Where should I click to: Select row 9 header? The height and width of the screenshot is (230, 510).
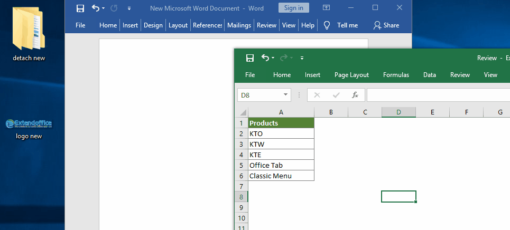(242, 207)
